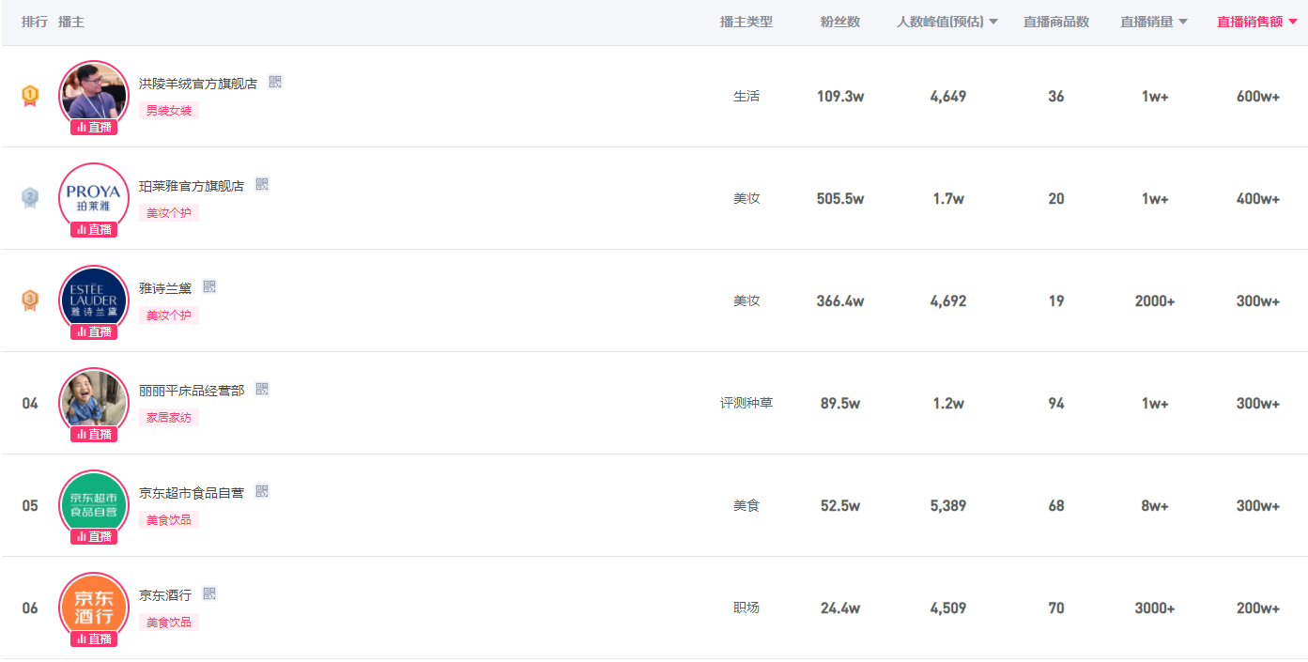1308x662 pixels.
Task: Click the bronze third-place medal icon
Action: coord(30,300)
